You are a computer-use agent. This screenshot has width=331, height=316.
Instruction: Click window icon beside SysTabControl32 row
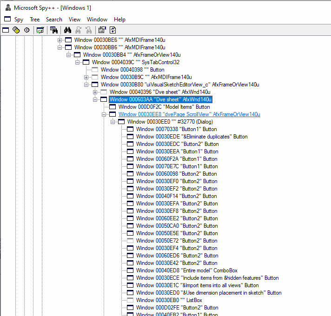point(86,62)
